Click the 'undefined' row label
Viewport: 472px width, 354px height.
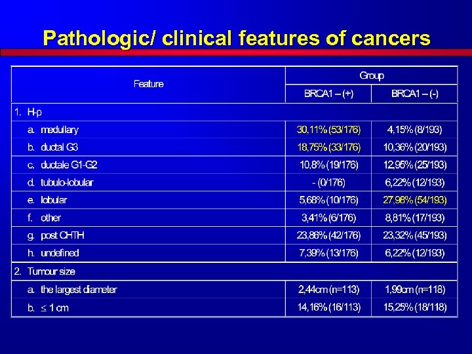point(60,253)
